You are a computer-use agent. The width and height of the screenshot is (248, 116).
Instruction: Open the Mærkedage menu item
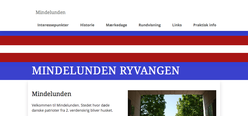(116, 25)
